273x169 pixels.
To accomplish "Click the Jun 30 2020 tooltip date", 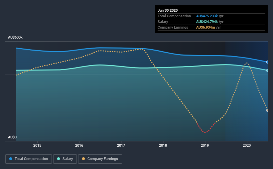I will coord(168,10).
